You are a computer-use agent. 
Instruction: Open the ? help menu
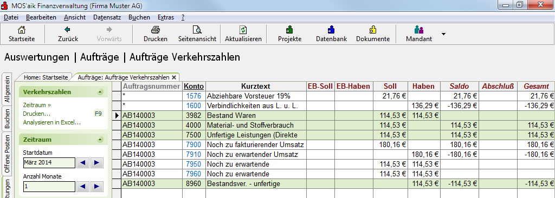(x=183, y=17)
